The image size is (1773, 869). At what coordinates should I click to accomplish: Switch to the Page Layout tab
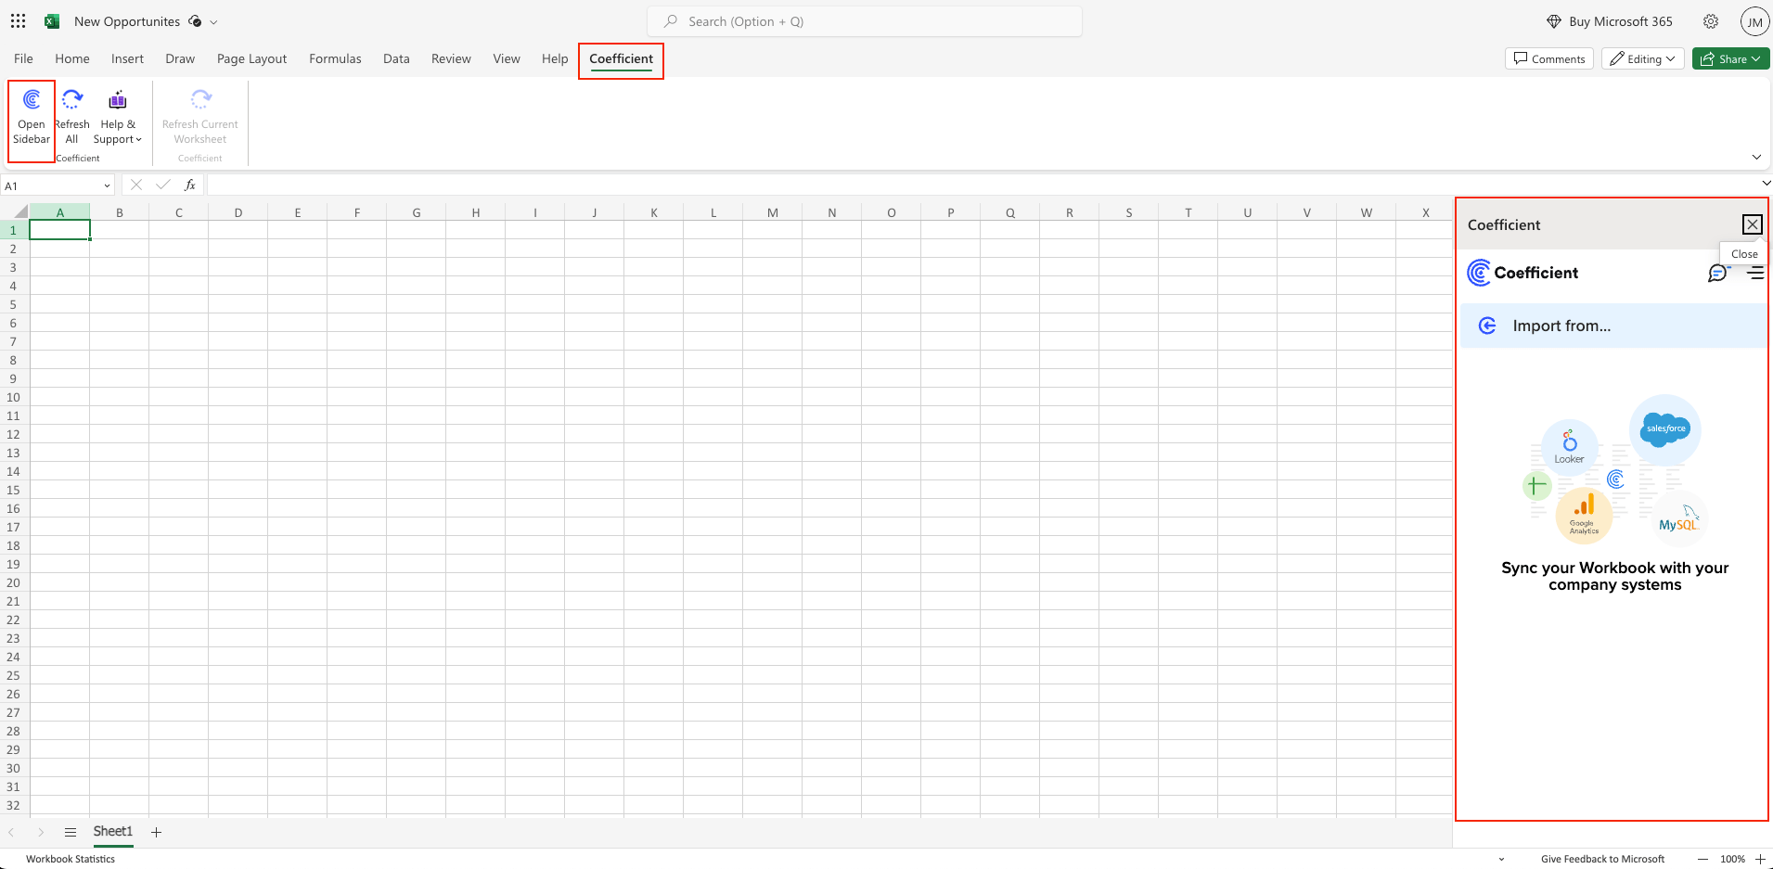pyautogui.click(x=251, y=58)
